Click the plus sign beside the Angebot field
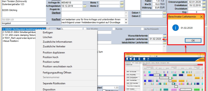The width and height of the screenshot is (208, 91). 47,23
